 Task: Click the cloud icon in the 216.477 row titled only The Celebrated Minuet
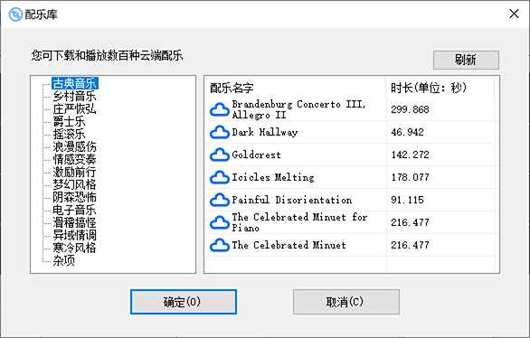(x=220, y=245)
